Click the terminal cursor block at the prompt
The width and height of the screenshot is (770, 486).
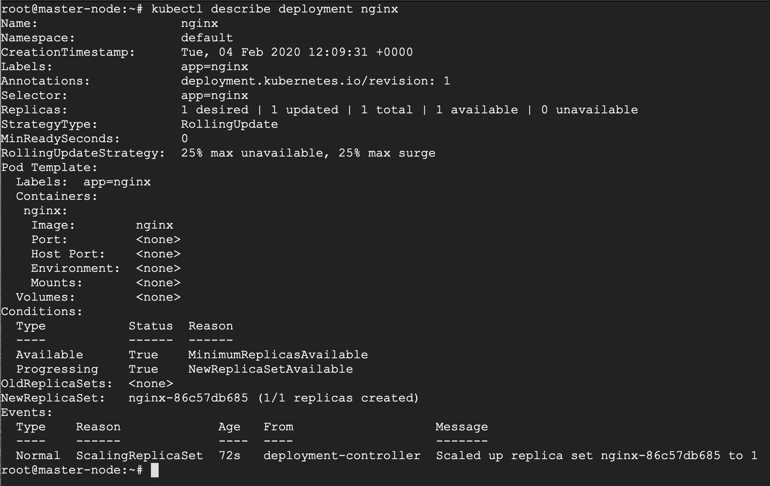(155, 470)
